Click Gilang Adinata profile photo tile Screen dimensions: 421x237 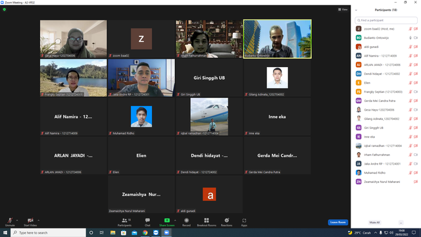click(x=278, y=78)
